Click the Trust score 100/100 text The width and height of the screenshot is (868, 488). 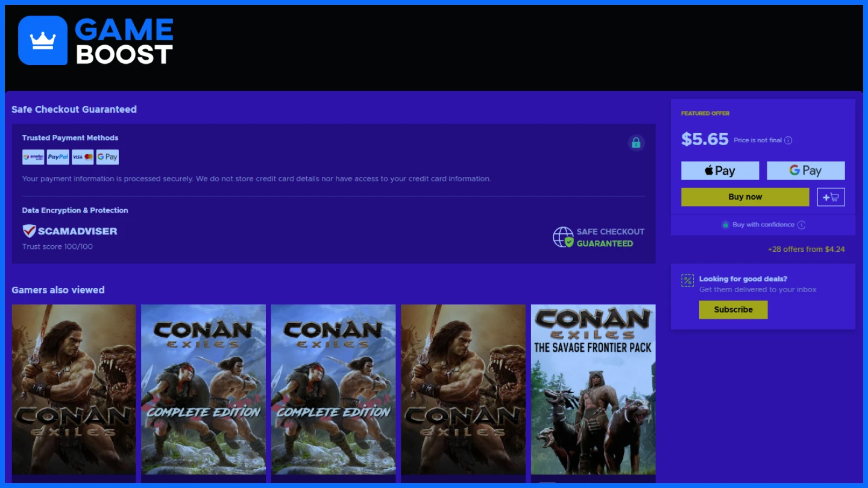point(57,246)
